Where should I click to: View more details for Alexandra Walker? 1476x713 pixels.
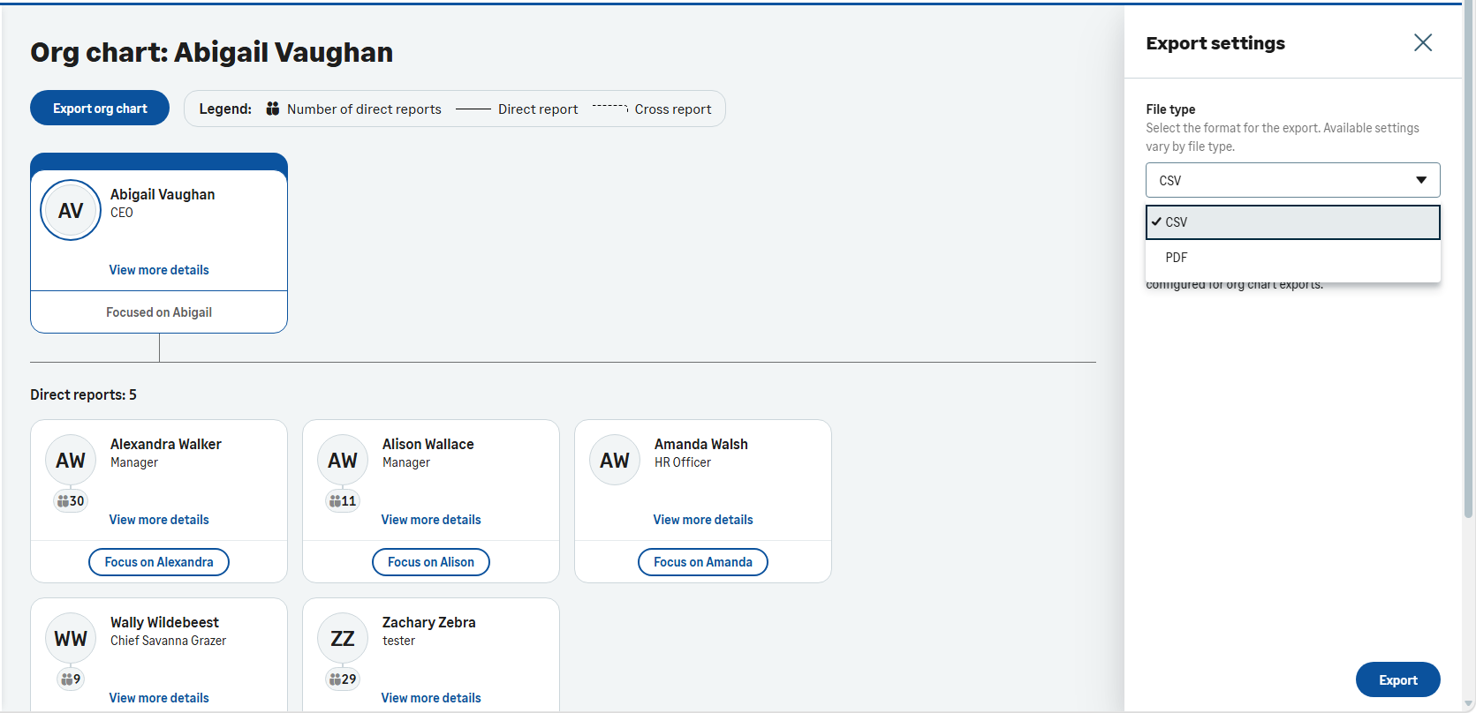coord(159,520)
